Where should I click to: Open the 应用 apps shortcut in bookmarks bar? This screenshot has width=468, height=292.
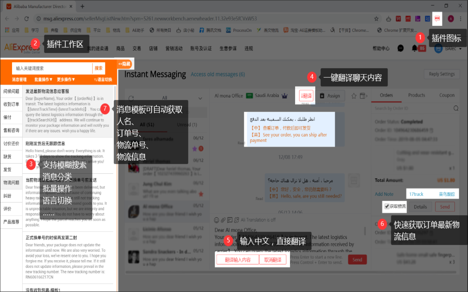pyautogui.click(x=12, y=30)
